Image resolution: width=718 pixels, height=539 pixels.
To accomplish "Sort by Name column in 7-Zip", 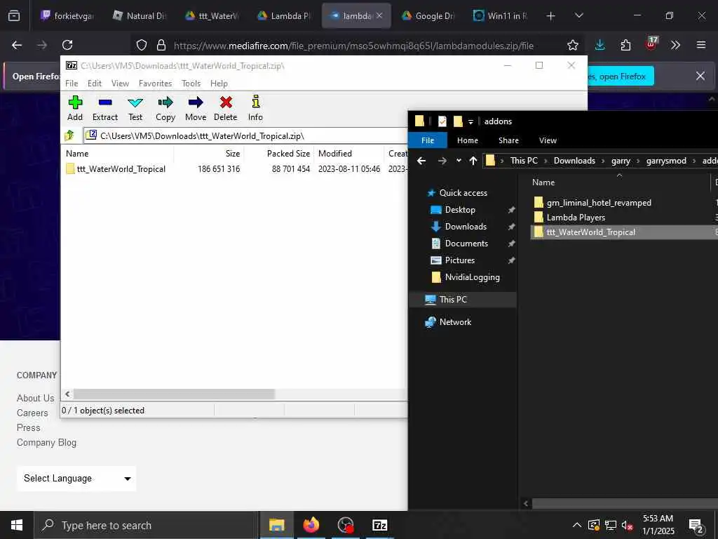I will 118,154.
